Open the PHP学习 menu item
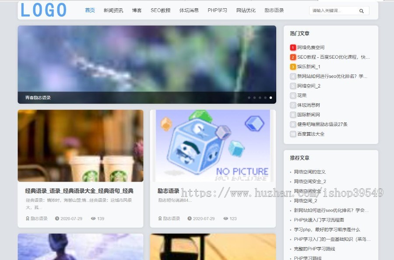 click(217, 11)
